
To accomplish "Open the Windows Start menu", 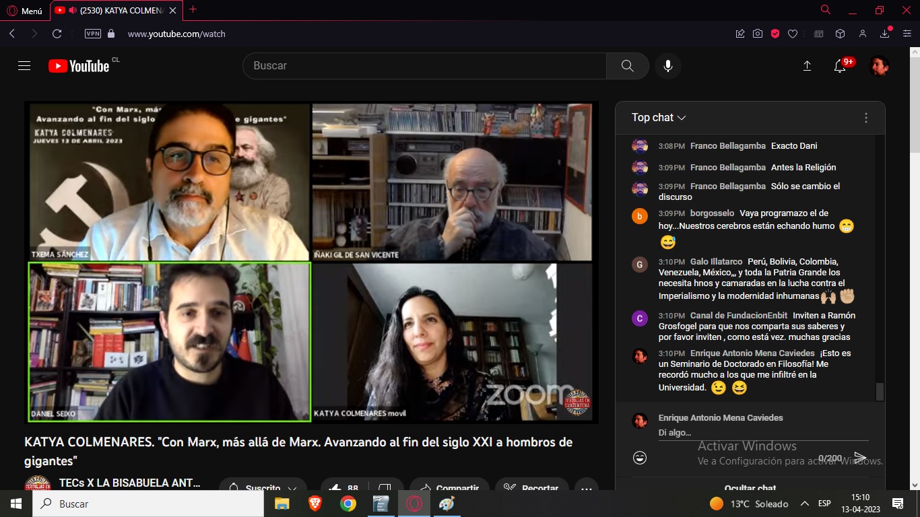I will [x=16, y=504].
